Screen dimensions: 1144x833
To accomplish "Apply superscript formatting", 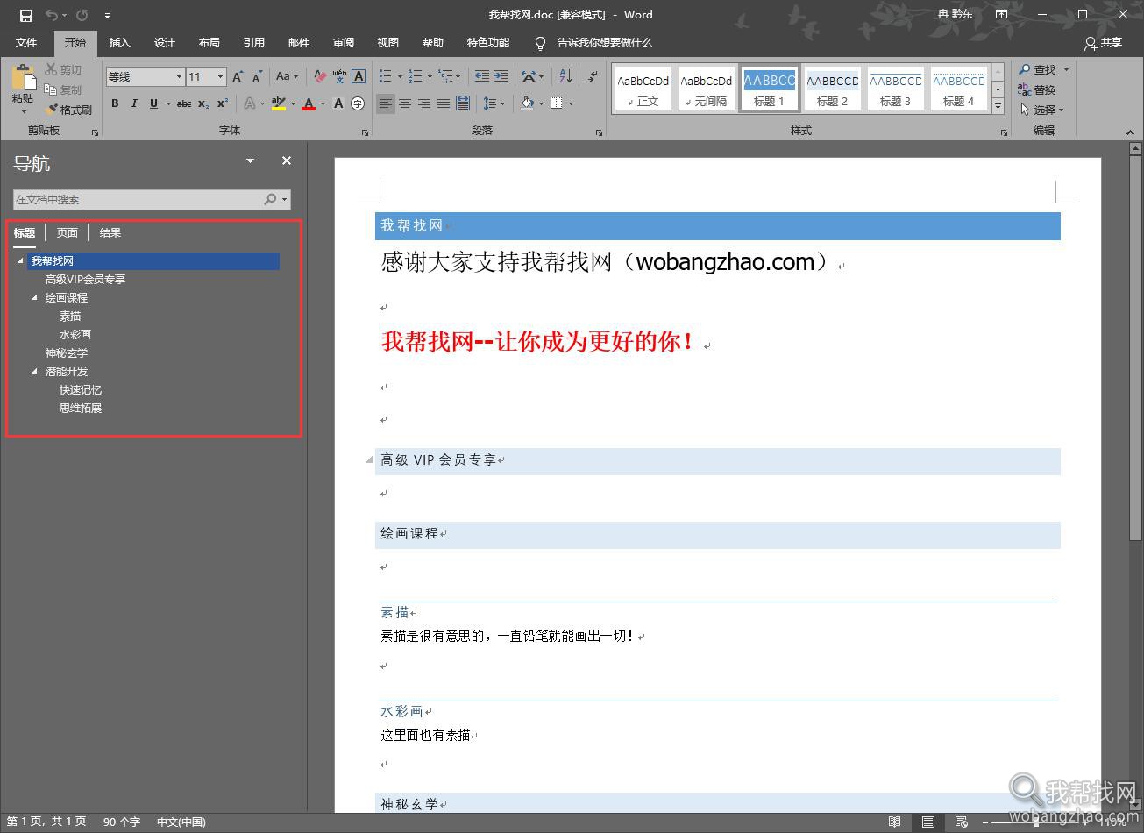I will [223, 103].
